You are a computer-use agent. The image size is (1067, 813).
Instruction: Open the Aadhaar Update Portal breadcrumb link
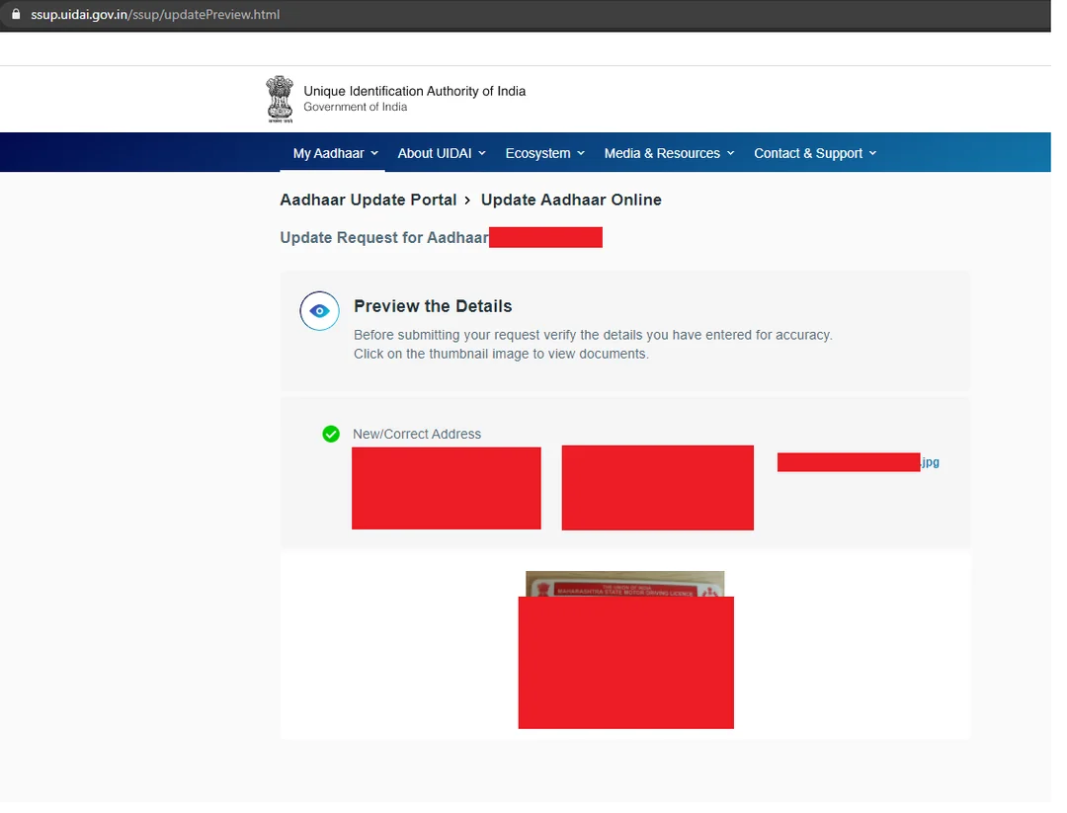click(368, 200)
